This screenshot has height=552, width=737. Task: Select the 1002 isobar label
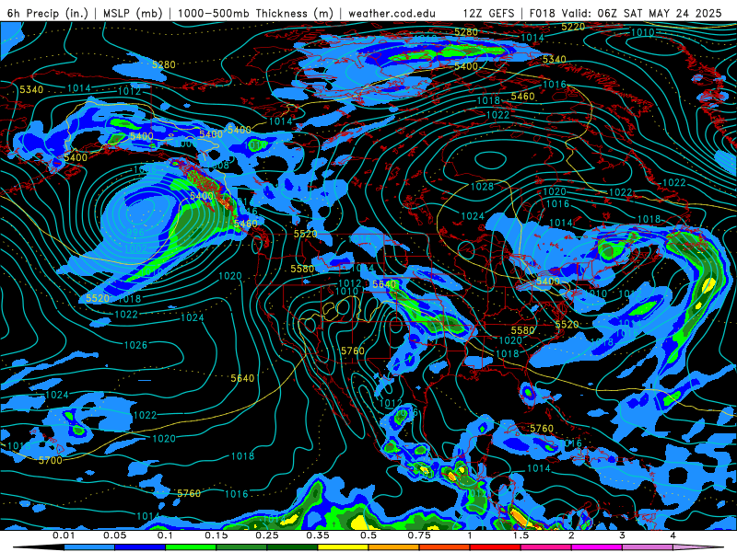(135, 248)
